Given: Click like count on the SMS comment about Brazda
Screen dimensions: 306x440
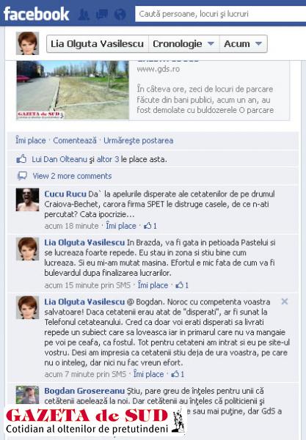Looking at the screenshot, I should tap(182, 285).
